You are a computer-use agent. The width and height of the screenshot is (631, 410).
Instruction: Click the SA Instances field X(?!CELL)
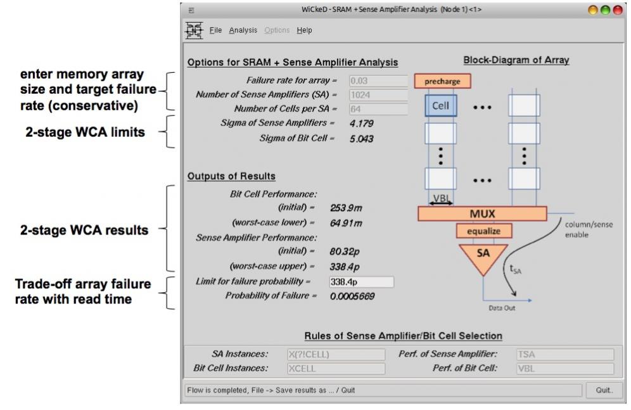point(336,354)
